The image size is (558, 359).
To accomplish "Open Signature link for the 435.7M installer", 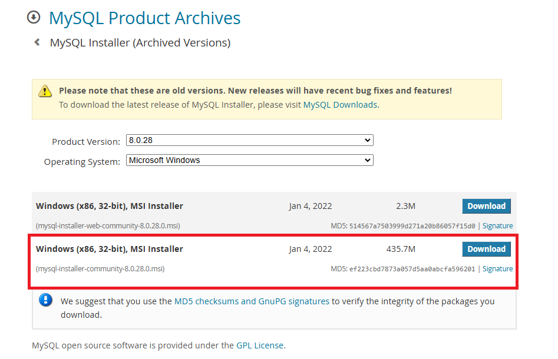I will click(x=497, y=269).
